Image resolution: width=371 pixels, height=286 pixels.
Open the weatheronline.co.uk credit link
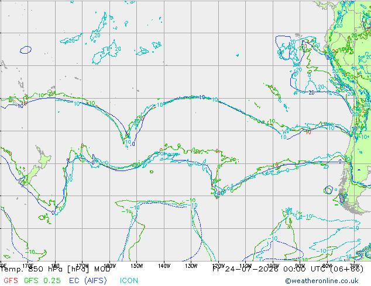pos(322,281)
